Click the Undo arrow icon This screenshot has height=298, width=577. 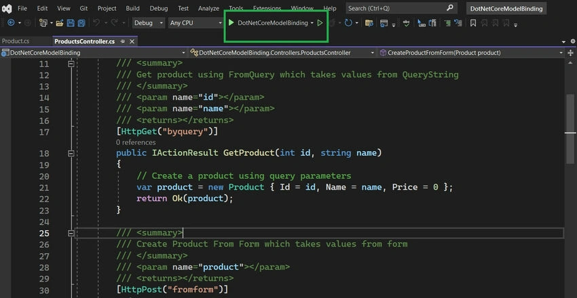coord(96,23)
